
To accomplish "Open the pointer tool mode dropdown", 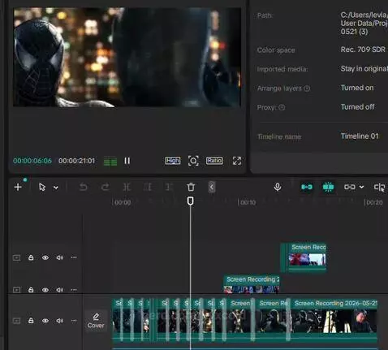I will tap(56, 188).
